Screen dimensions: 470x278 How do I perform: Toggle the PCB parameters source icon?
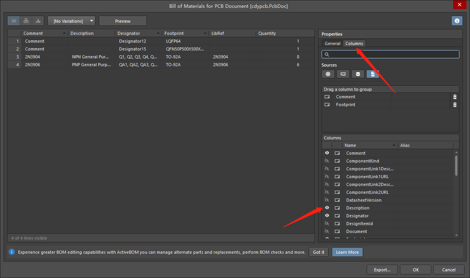(x=343, y=74)
